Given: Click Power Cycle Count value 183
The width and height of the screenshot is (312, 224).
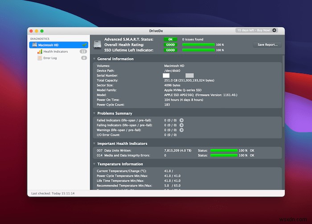Looking at the screenshot, I should [x=167, y=104].
